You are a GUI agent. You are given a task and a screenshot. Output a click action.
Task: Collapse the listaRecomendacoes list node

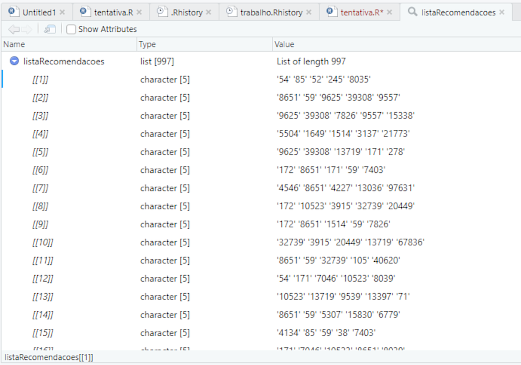click(14, 61)
